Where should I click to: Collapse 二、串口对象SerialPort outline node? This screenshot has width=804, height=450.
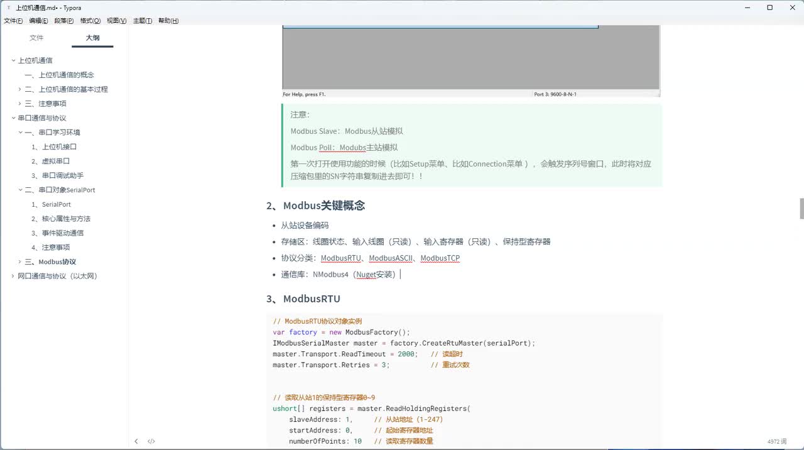point(20,190)
